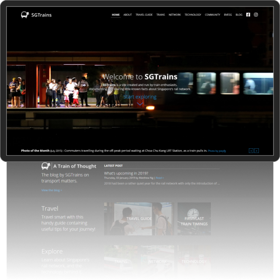280x280 pixels.
Task: Open the ABOUT menu item
Action: (127, 14)
